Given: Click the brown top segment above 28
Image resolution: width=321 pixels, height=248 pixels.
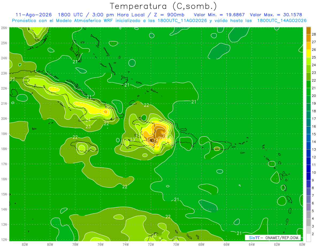Looking at the screenshot, I should click(309, 30).
